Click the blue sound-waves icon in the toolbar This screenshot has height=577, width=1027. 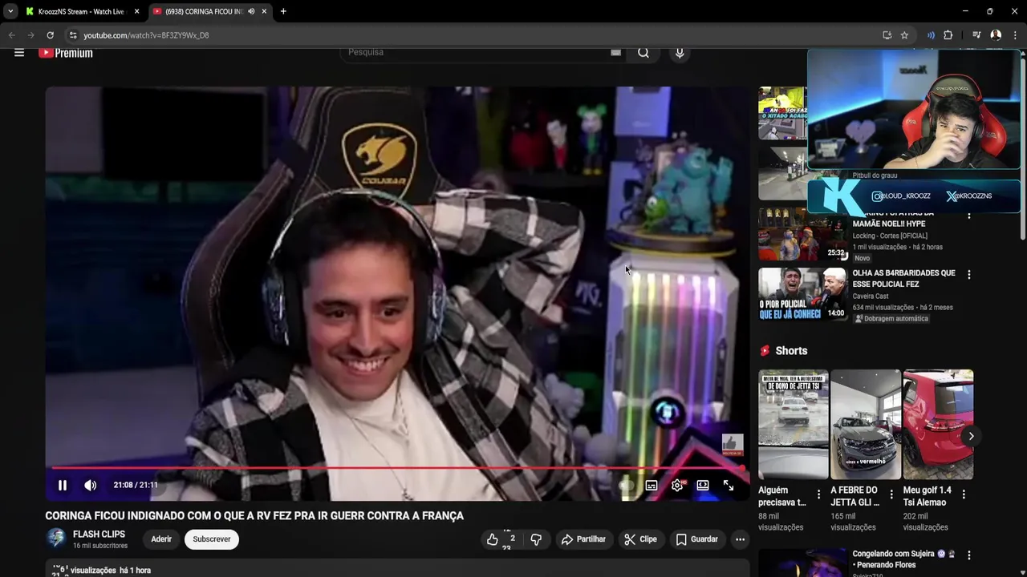click(931, 35)
